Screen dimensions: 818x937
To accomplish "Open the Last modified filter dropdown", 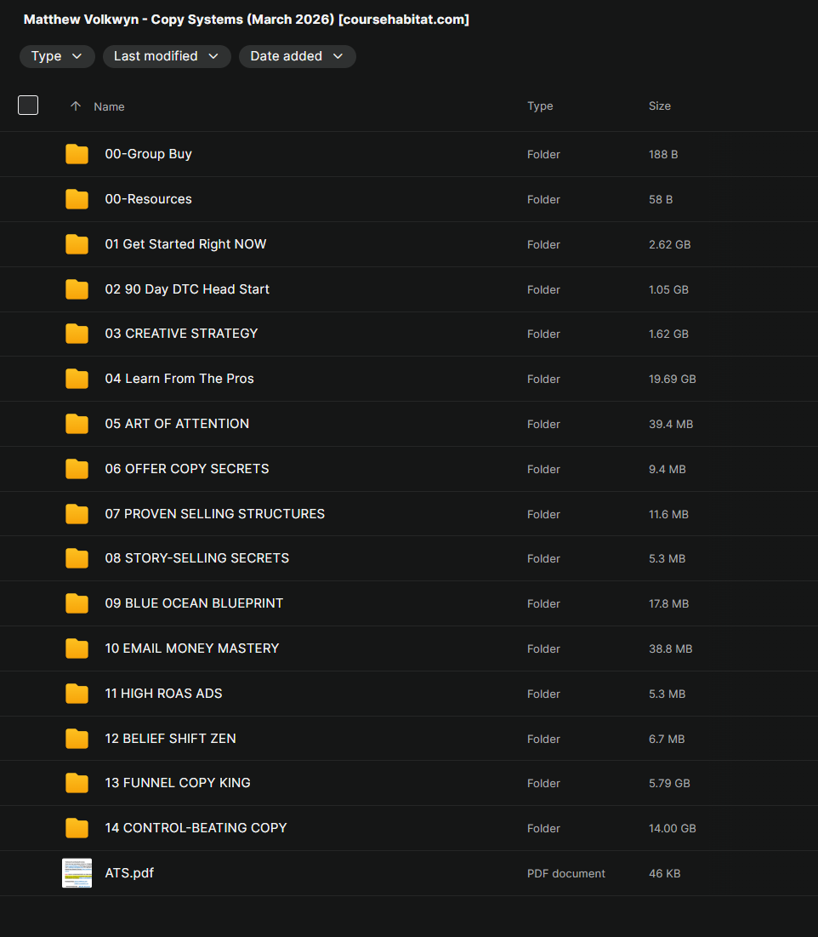I will coord(167,56).
